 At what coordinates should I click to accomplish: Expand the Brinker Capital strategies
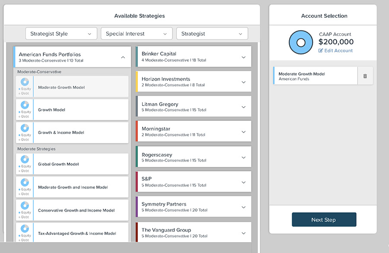tap(243, 57)
